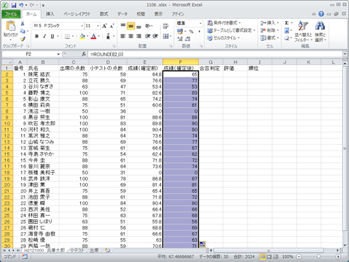Click the Insert Worksheet tab icon
This screenshot has height=262, width=349.
[107, 250]
